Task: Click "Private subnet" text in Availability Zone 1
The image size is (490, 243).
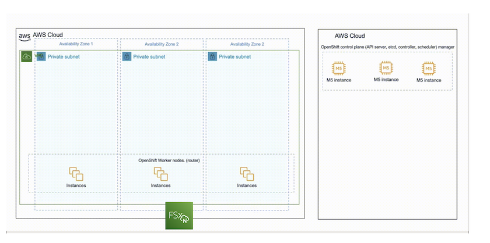Action: pos(64,57)
